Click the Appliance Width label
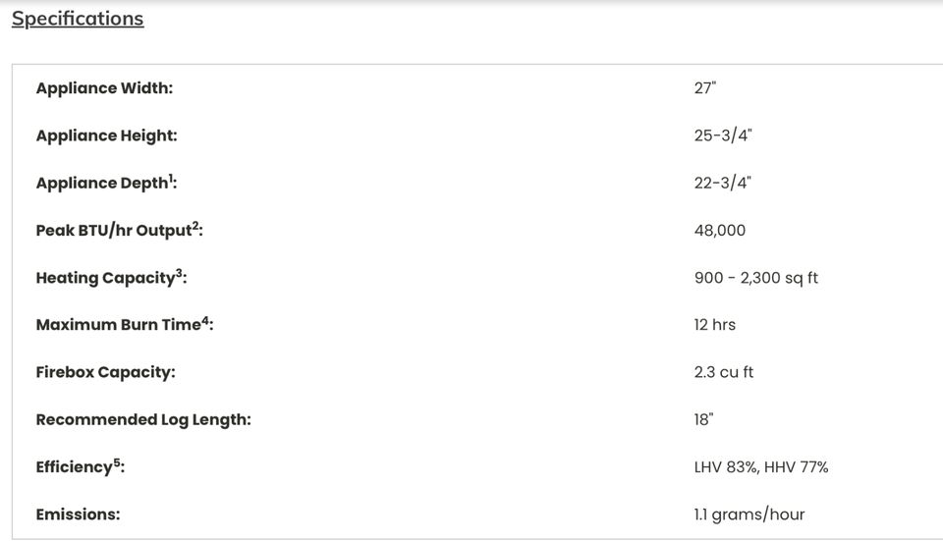Image resolution: width=943 pixels, height=541 pixels. point(104,88)
